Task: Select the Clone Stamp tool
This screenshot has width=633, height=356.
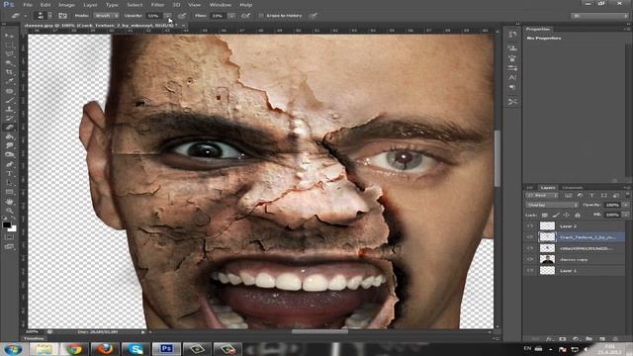Action: 9,109
